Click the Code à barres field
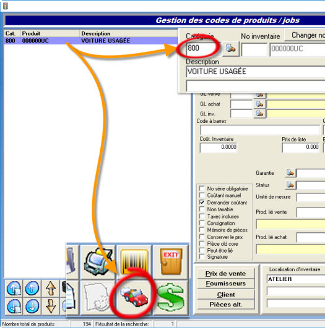325x328 pixels. 260,130
